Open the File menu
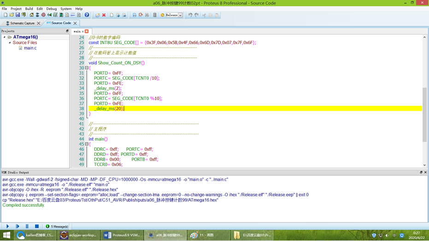 [x=5, y=9]
